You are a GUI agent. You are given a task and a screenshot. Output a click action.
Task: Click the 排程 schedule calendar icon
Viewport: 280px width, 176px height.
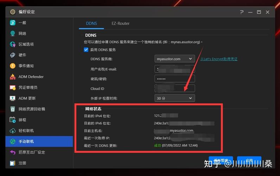13,120
